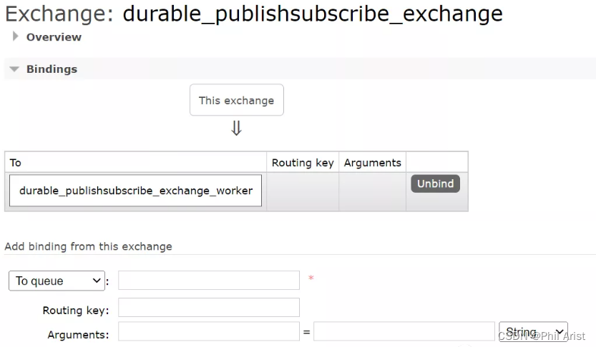Click the Overview section heading

(54, 37)
